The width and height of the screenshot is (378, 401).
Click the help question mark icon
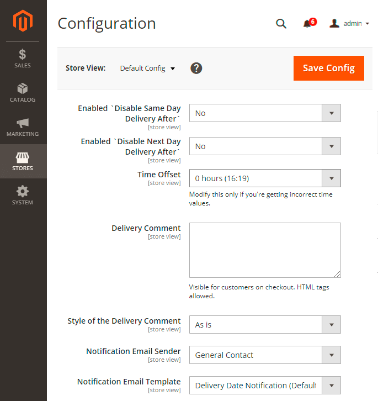click(196, 68)
